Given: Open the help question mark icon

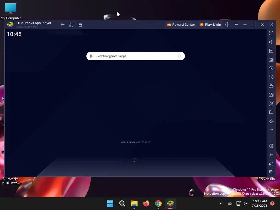Looking at the screenshot, I should (227, 25).
